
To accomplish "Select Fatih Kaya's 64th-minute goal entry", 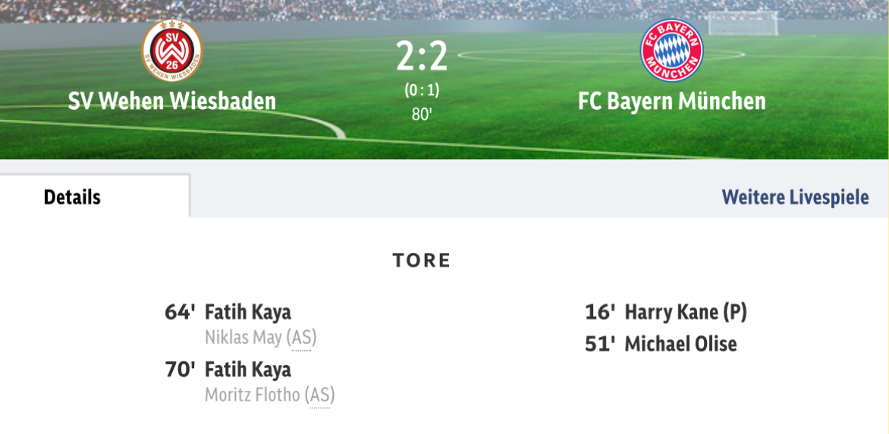I will pyautogui.click(x=248, y=312).
